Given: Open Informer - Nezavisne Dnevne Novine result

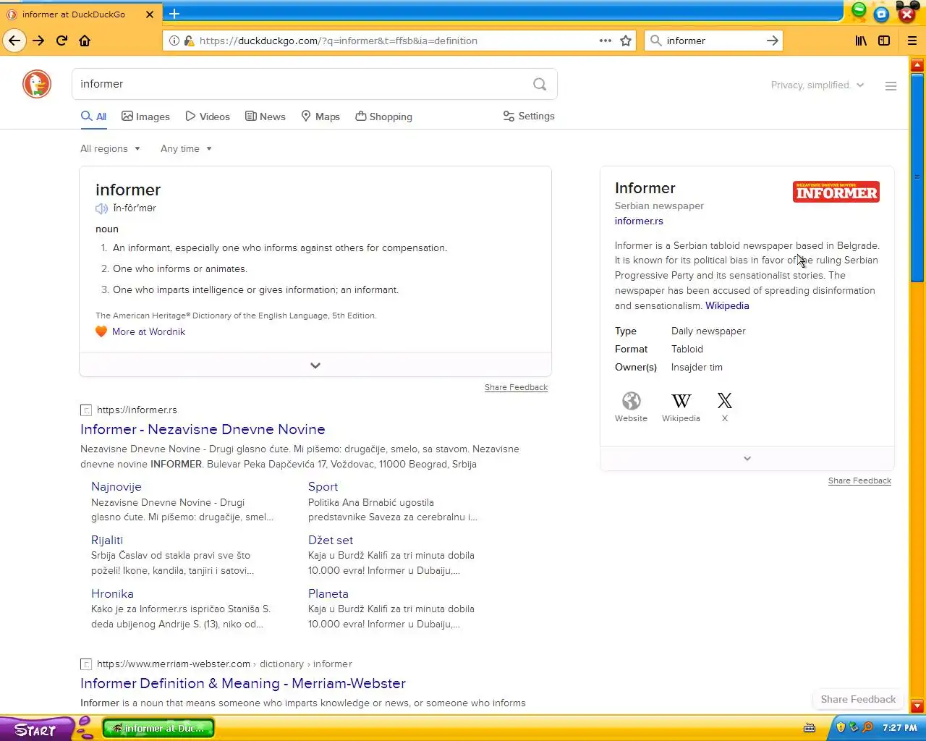Looking at the screenshot, I should (203, 430).
